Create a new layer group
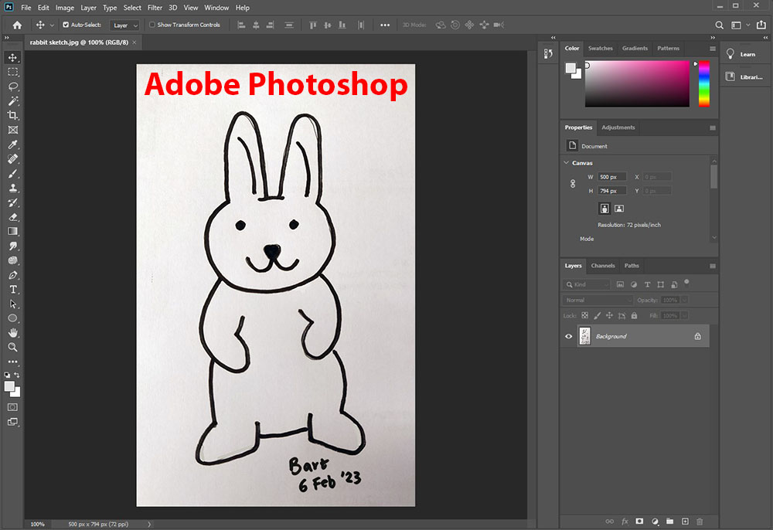This screenshot has width=773, height=530. point(670,522)
